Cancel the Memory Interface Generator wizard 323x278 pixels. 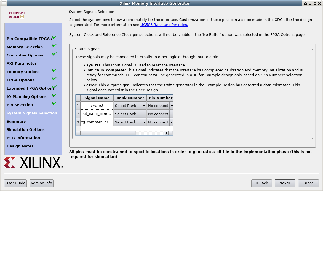tap(308, 183)
